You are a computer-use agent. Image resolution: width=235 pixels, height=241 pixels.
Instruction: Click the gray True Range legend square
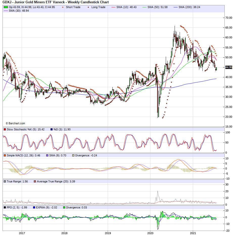click(x=5, y=182)
